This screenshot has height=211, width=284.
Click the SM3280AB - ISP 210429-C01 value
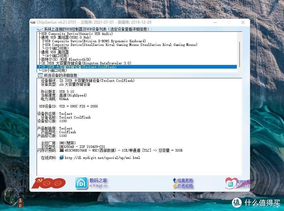(x=82, y=146)
